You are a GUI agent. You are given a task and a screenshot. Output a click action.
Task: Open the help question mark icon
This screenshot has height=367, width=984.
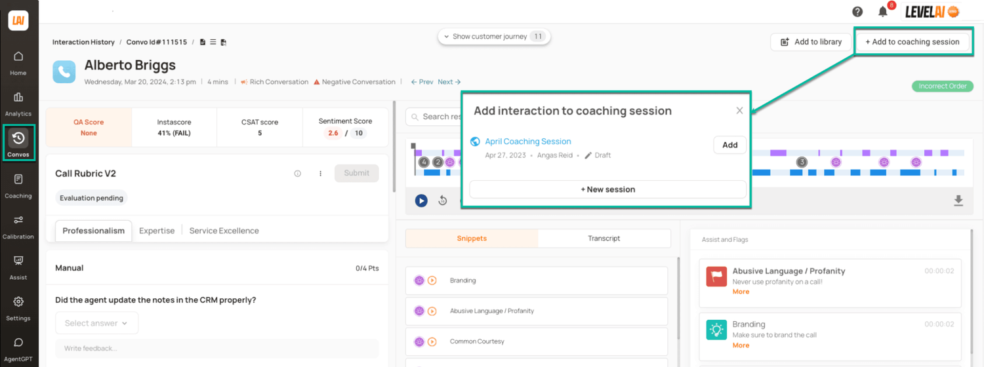coord(857,11)
